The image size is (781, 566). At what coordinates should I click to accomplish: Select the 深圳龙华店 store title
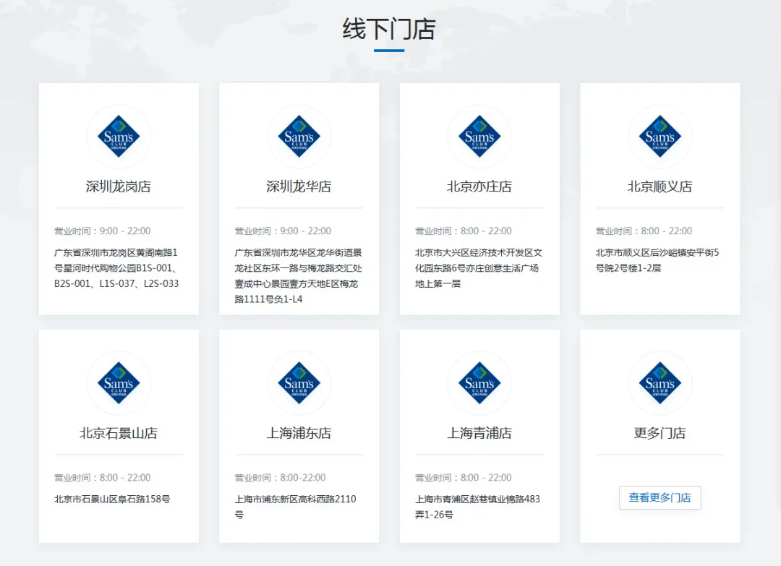tap(299, 186)
